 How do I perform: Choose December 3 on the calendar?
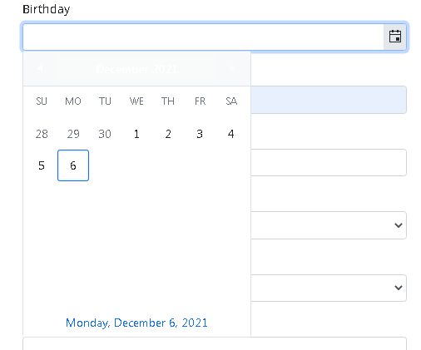[x=200, y=134]
